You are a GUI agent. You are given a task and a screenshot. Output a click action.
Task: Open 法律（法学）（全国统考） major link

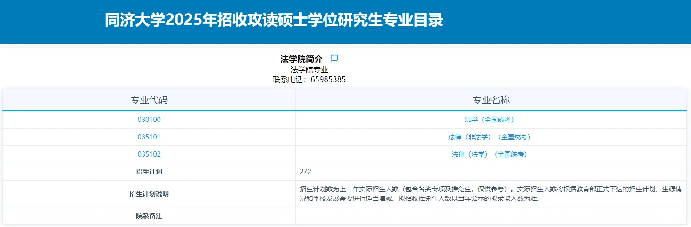490,154
